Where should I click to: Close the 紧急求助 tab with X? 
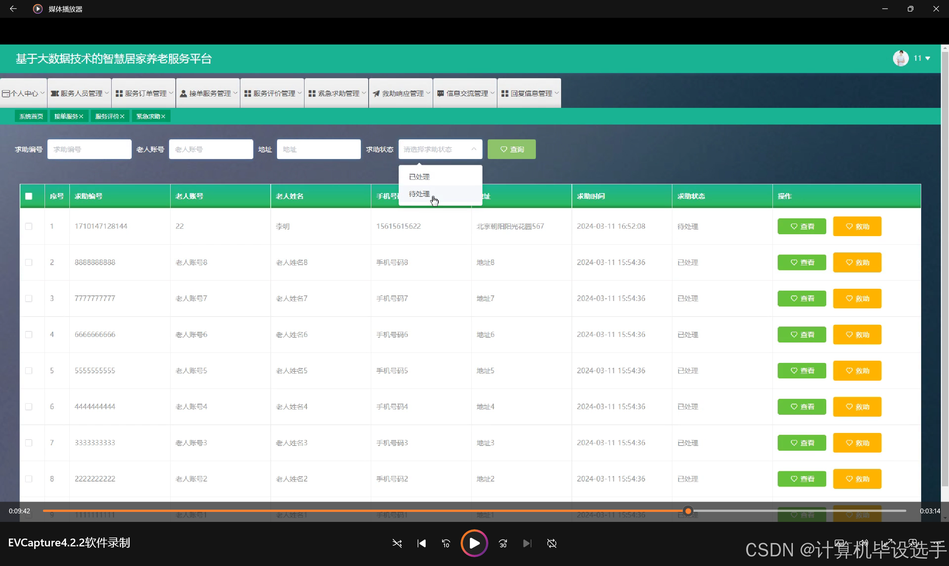[163, 116]
